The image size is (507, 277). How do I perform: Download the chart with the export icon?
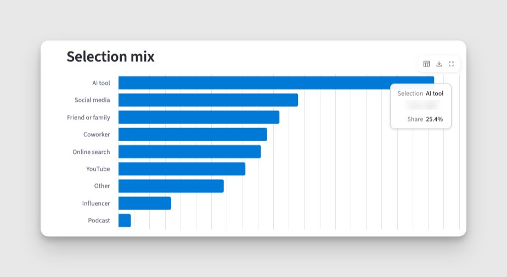pyautogui.click(x=439, y=64)
